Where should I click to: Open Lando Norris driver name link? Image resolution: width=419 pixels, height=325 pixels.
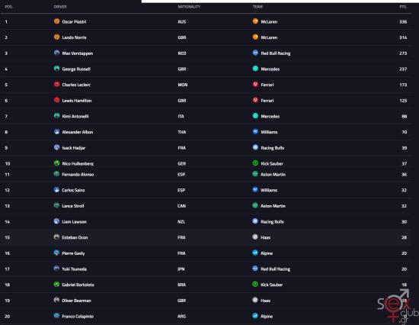(x=74, y=37)
